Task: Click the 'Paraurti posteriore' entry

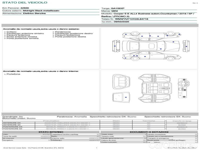Action: pyautogui.click(x=67, y=35)
